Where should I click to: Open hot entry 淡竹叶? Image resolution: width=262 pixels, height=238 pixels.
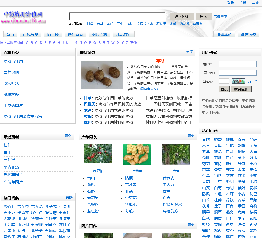click(x=9, y=207)
